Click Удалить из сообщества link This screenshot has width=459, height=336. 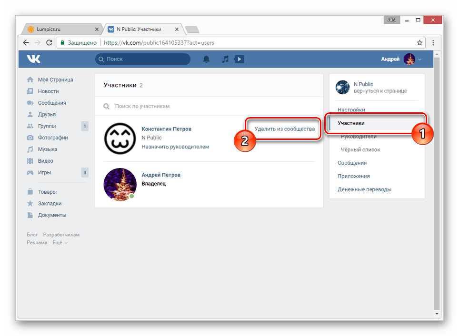point(285,129)
